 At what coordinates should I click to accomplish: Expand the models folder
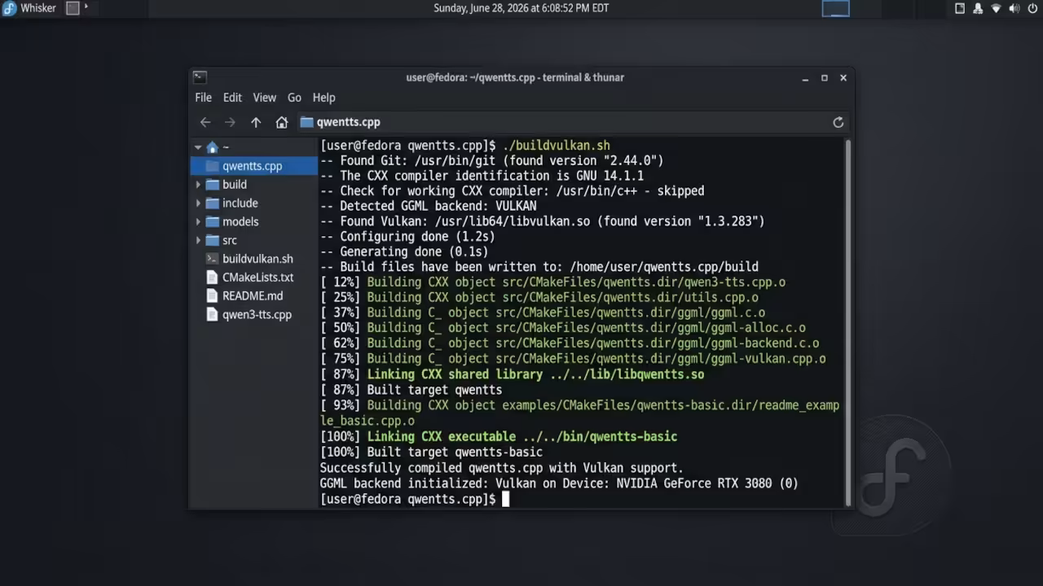pyautogui.click(x=198, y=221)
